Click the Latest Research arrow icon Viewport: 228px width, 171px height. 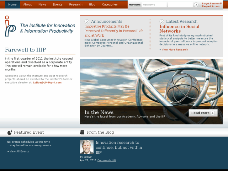click(x=162, y=22)
